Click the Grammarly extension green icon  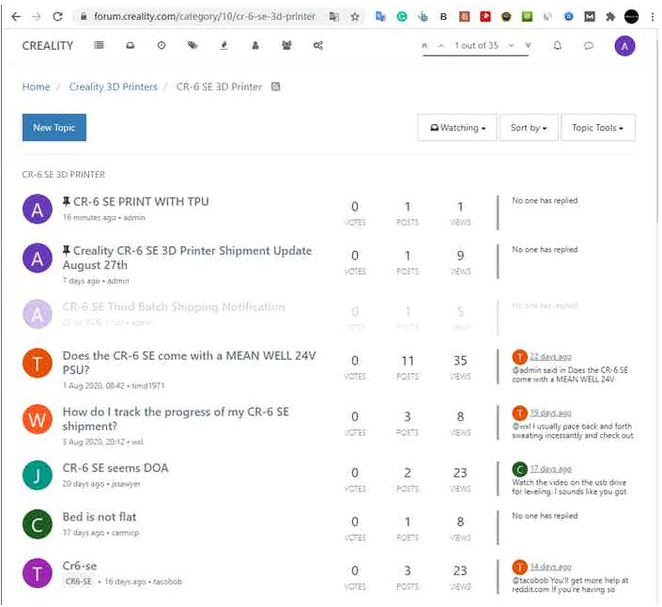click(402, 17)
